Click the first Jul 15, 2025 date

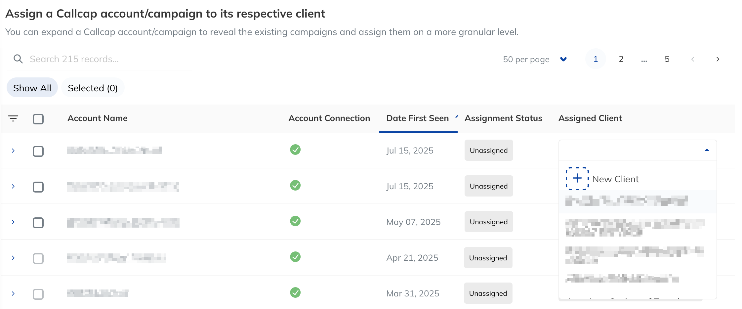tap(410, 151)
